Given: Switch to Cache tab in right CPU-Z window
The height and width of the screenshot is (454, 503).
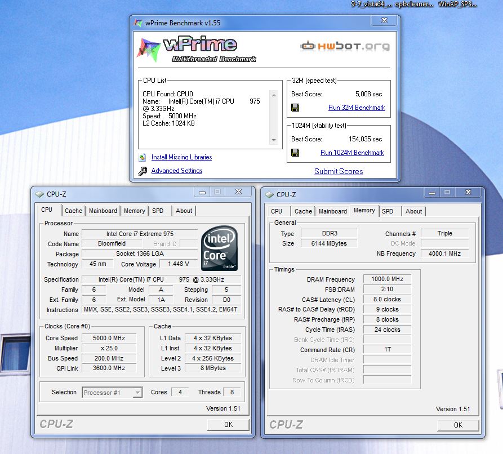Looking at the screenshot, I should [303, 211].
